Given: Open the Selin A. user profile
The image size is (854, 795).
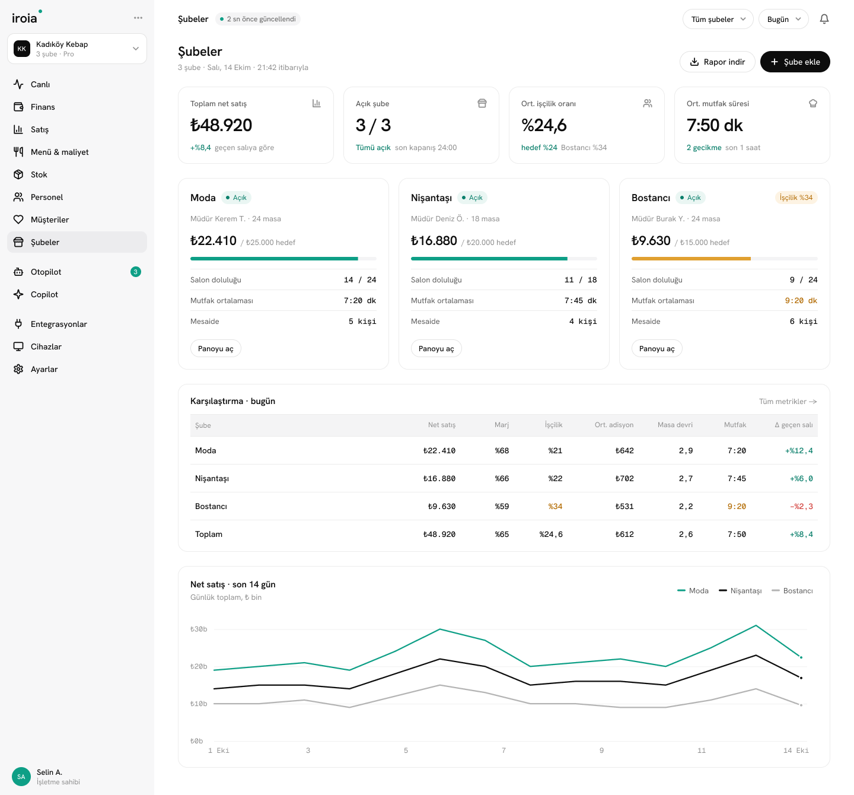Looking at the screenshot, I should [46, 777].
